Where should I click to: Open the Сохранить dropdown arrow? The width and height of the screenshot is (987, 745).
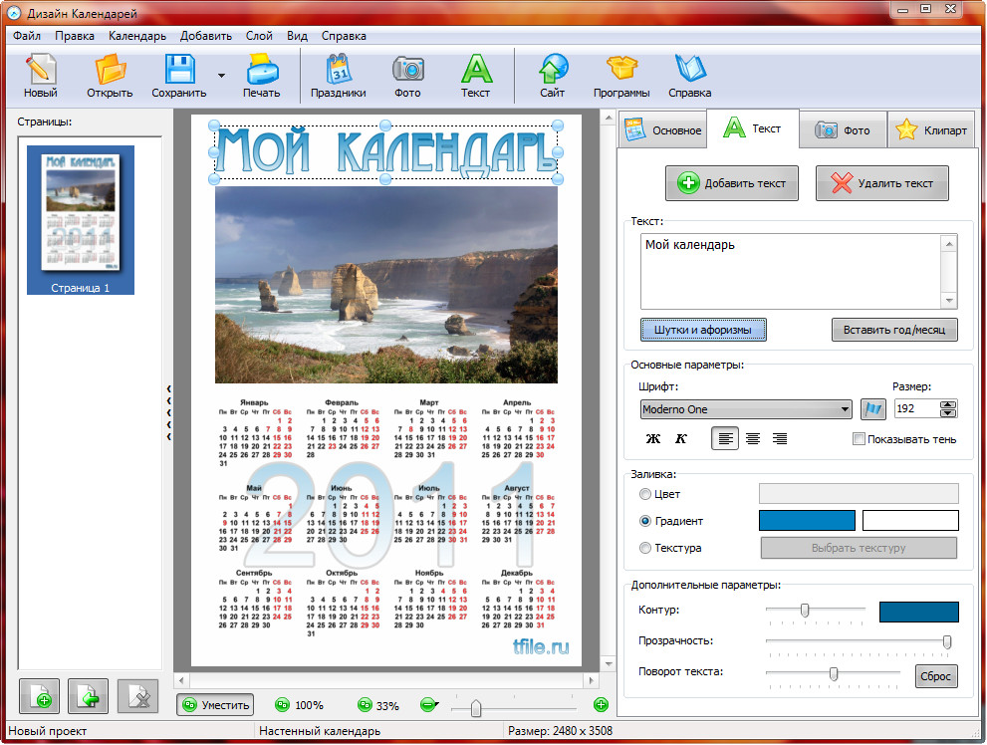221,76
